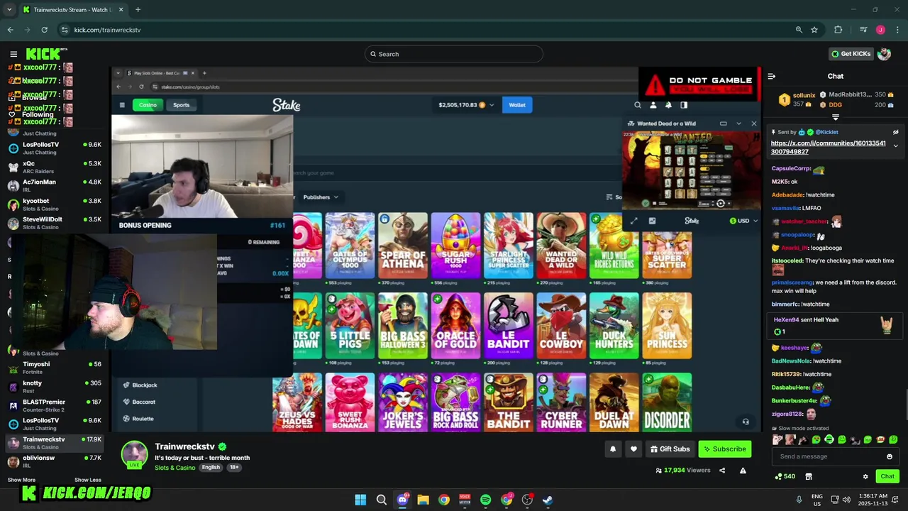Open oblivionsw IRL channel in sidebar
The image size is (908, 511).
click(x=55, y=461)
